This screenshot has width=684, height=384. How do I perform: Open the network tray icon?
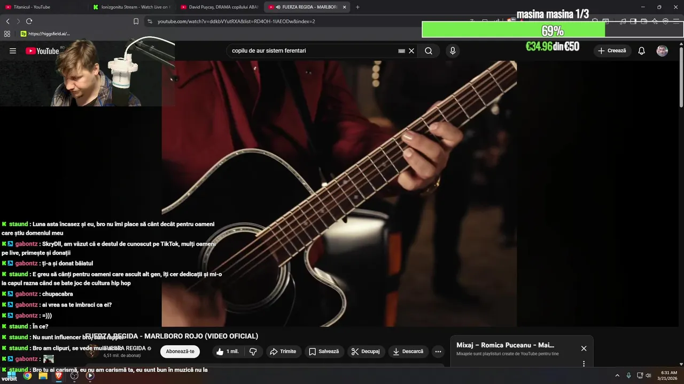[x=640, y=375]
